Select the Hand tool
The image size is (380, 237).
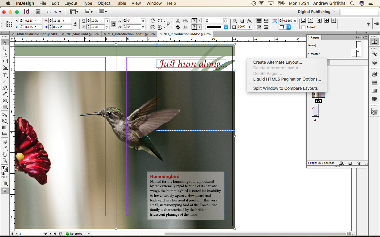pyautogui.click(x=4, y=154)
